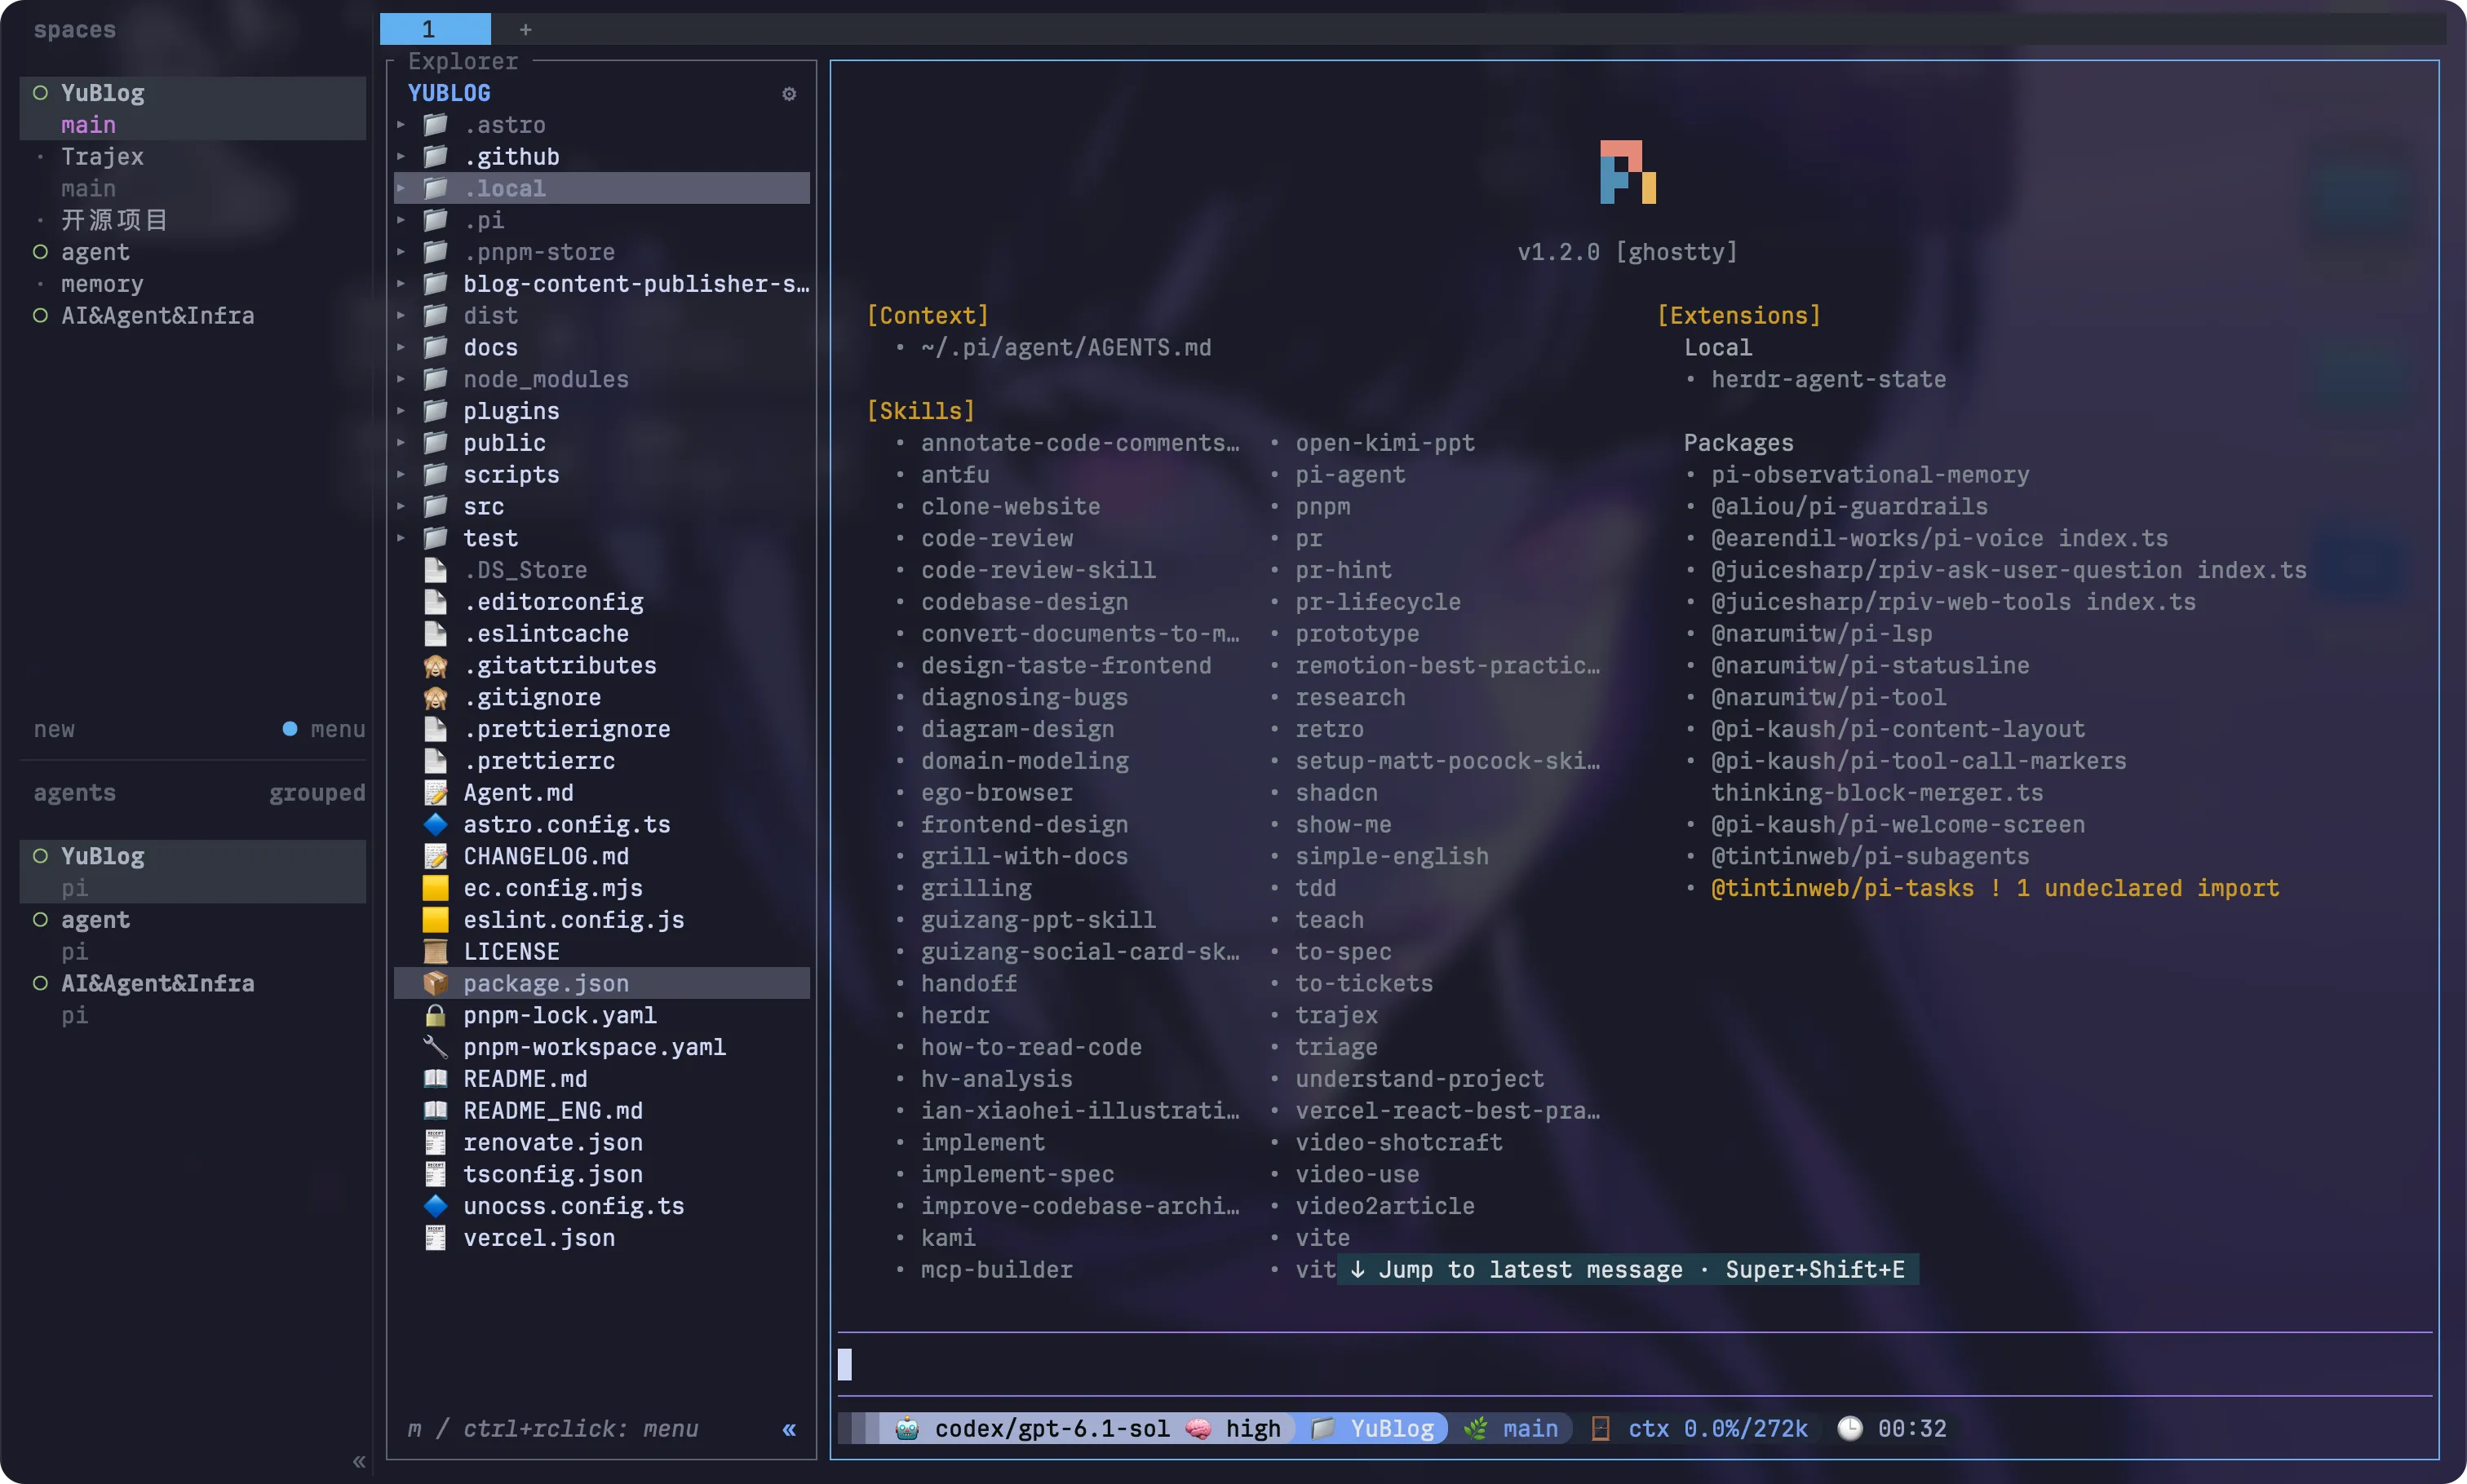Expand the scripts folder

(401, 475)
